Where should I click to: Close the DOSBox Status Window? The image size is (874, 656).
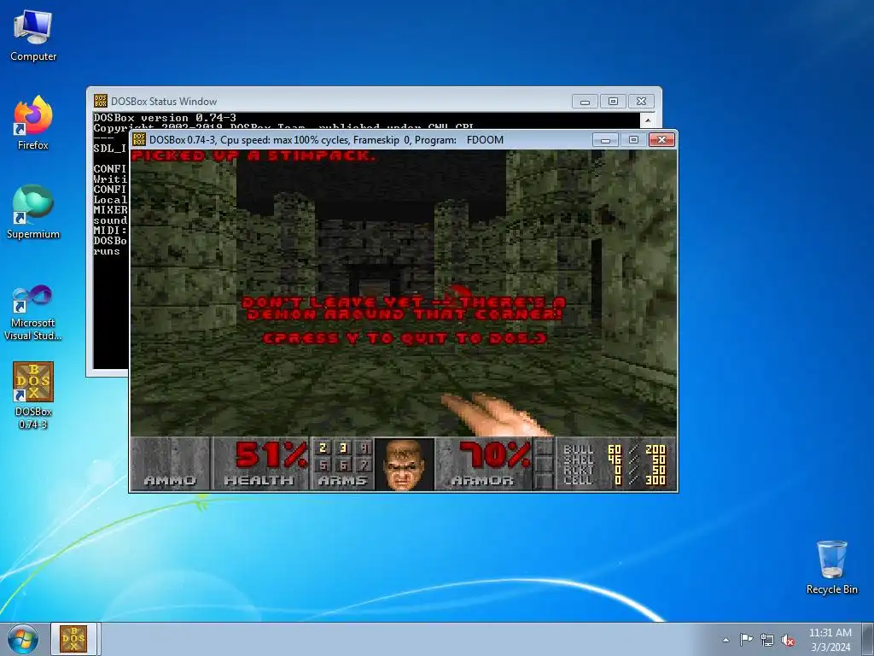pos(642,102)
